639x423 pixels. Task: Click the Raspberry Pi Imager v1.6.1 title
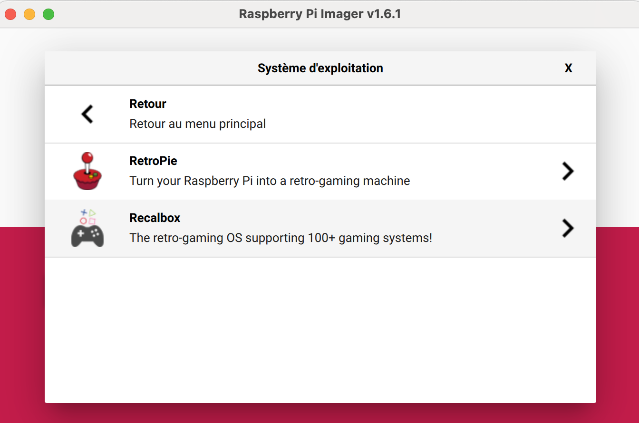tap(320, 14)
